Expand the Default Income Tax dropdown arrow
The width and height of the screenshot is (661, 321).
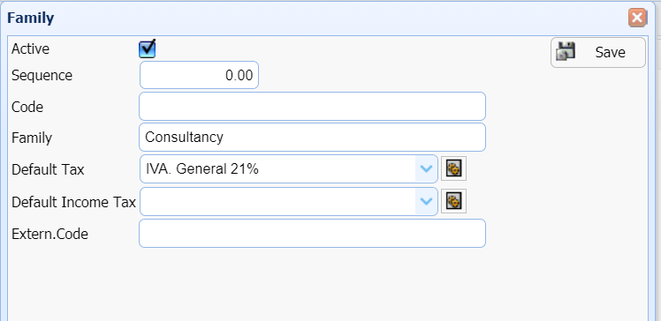[x=426, y=201]
